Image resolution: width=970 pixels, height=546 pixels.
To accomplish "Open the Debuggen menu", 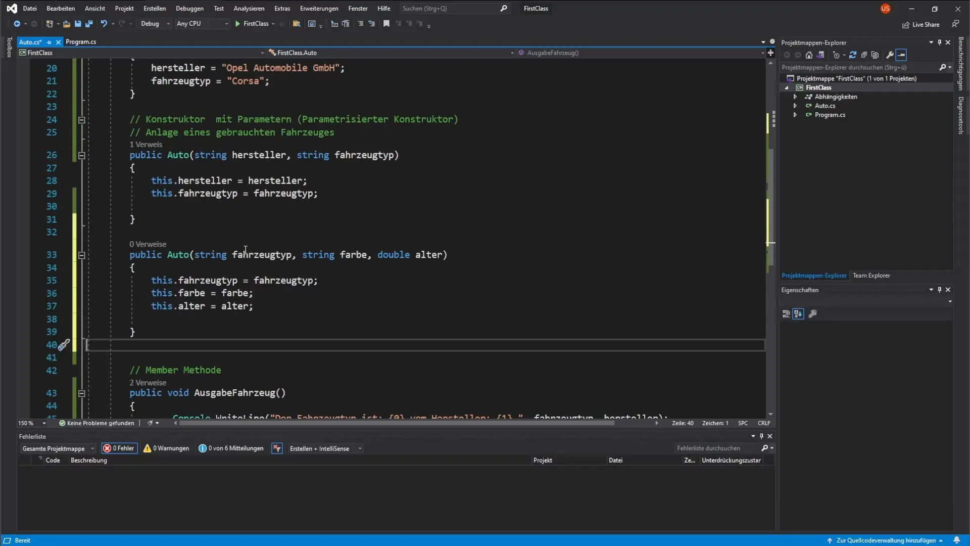I will (189, 9).
